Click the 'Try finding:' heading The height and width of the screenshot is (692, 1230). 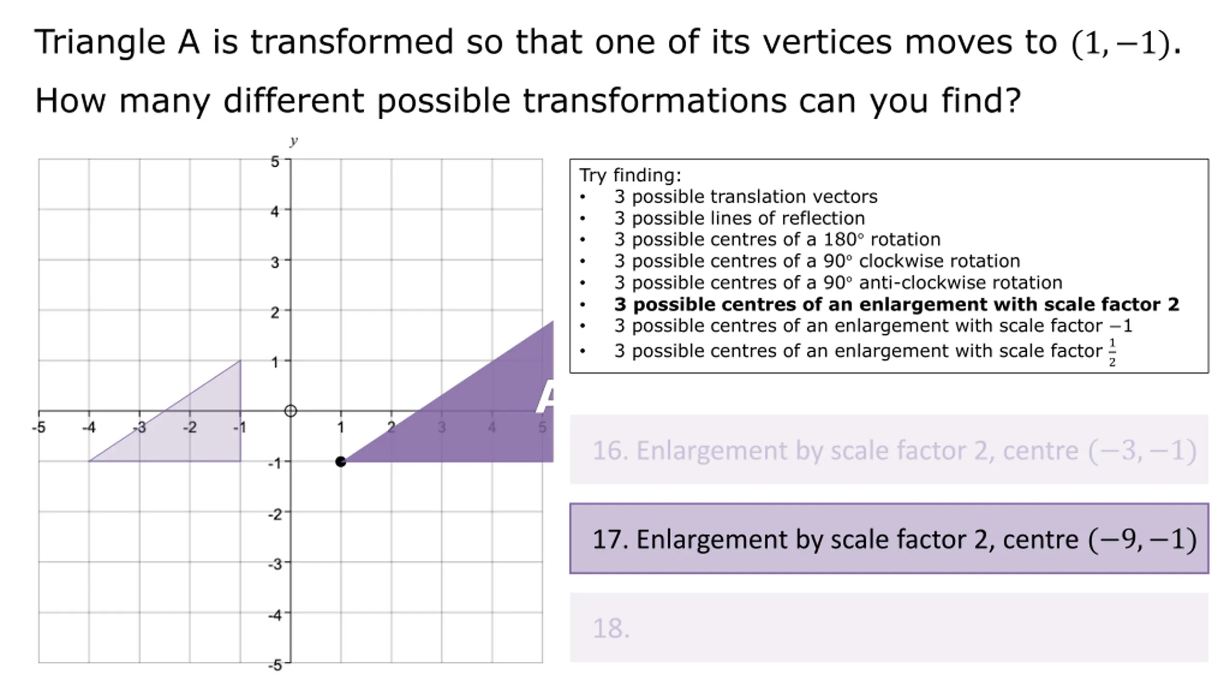(630, 175)
